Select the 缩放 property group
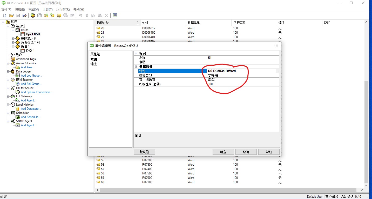372x199 pixels. pos(93,64)
